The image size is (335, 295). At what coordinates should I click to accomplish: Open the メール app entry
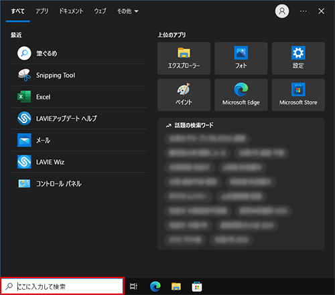(x=79, y=140)
